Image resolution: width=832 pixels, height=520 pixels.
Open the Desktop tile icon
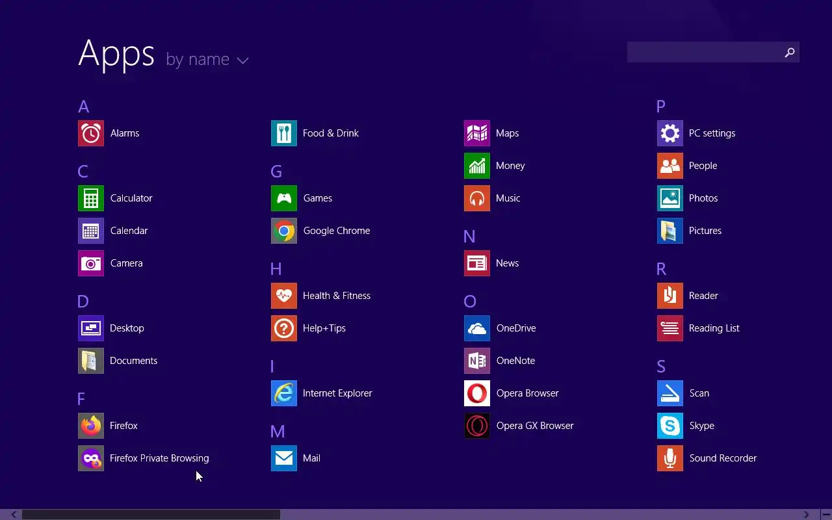[91, 328]
